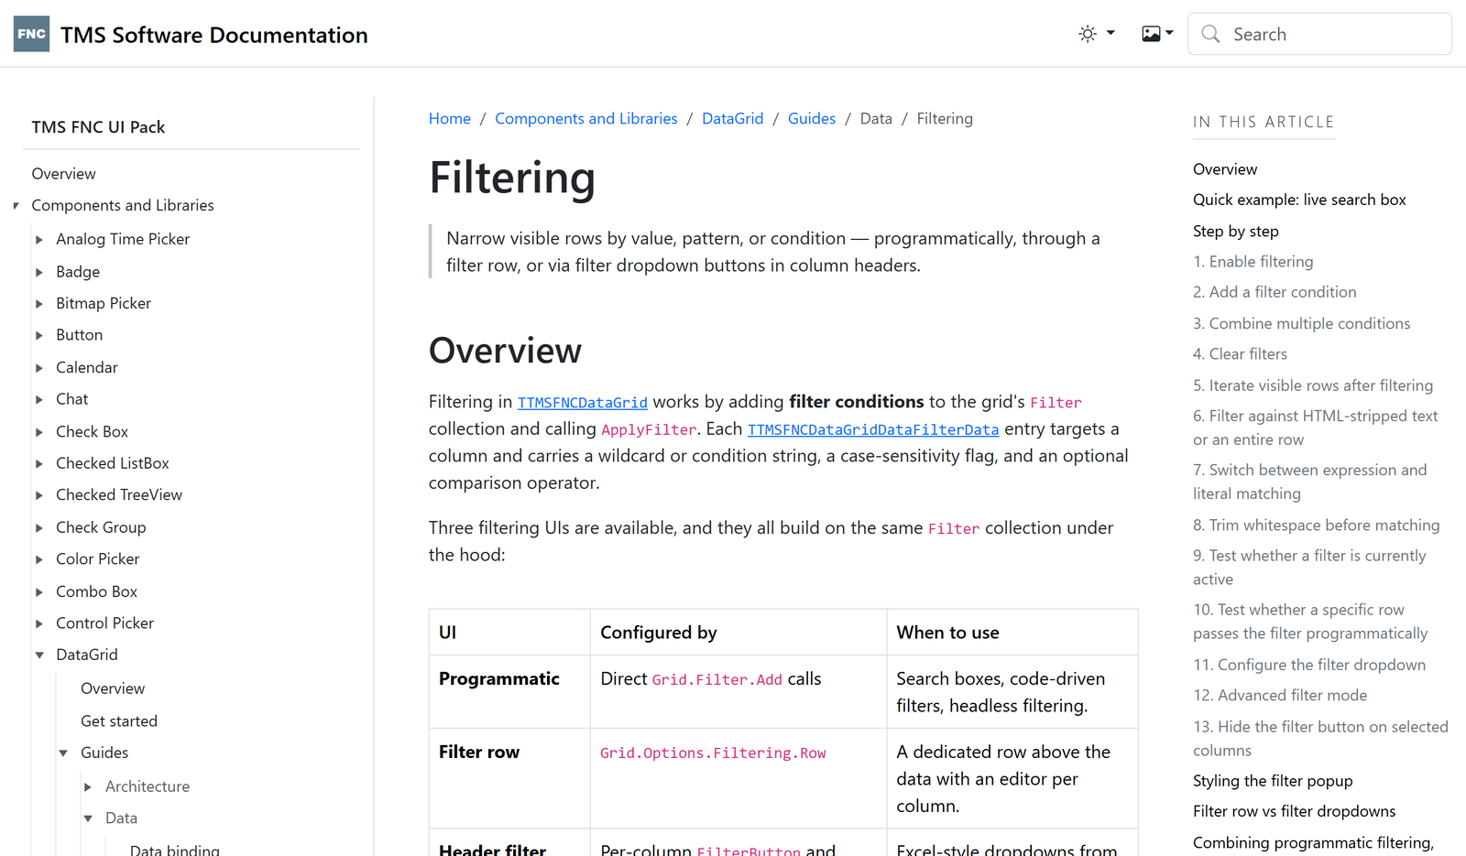
Task: Select the Combo Box sidebar item
Action: point(96,591)
